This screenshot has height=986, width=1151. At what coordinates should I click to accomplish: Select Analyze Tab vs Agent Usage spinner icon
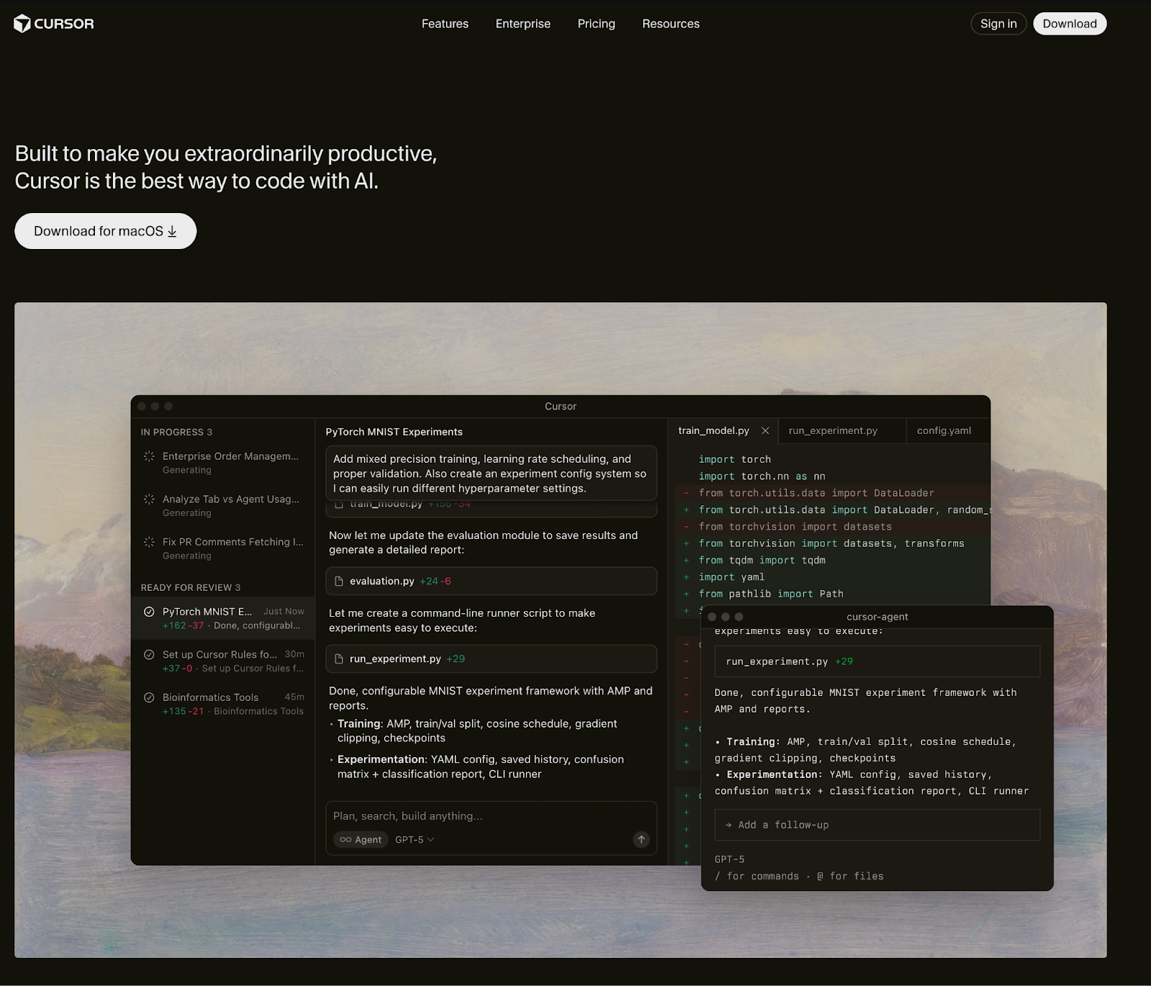(149, 499)
